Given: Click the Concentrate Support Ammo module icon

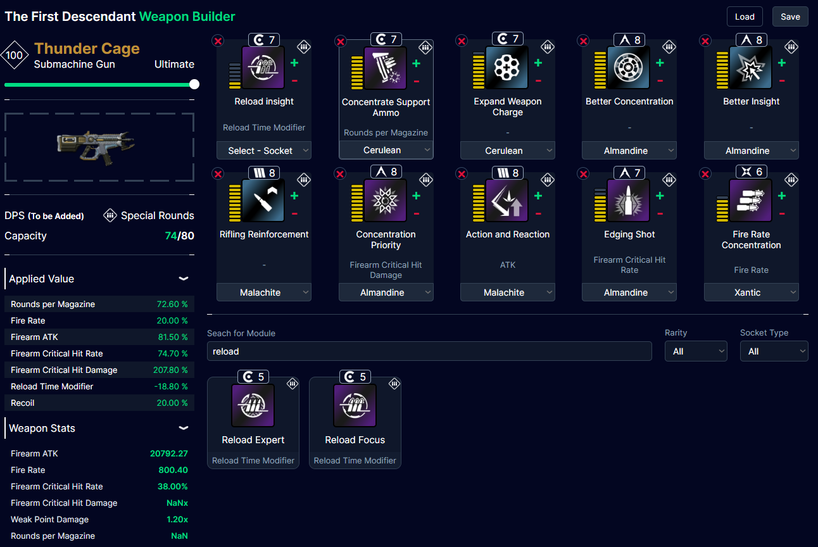Looking at the screenshot, I should [x=386, y=68].
